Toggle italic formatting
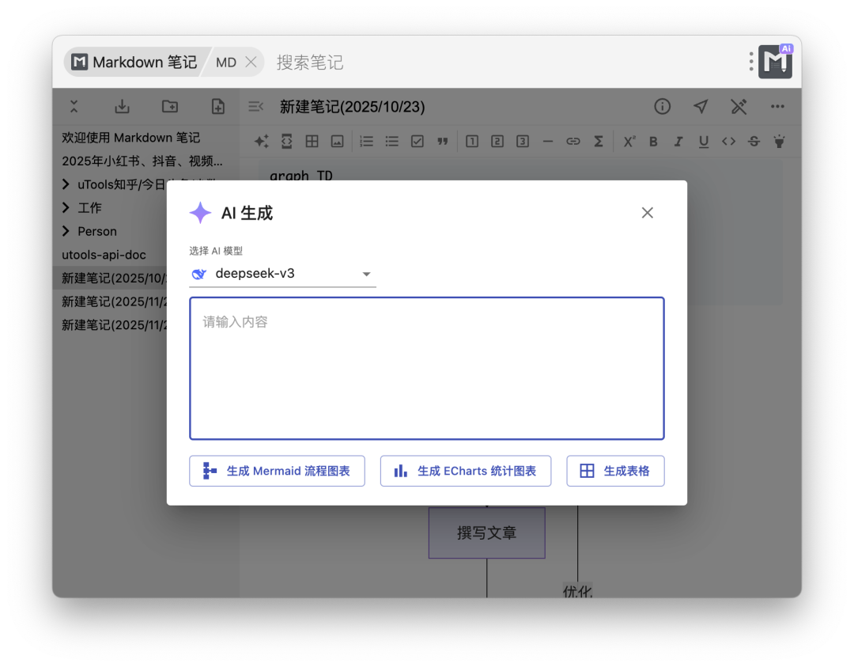The height and width of the screenshot is (667, 854). pos(678,142)
